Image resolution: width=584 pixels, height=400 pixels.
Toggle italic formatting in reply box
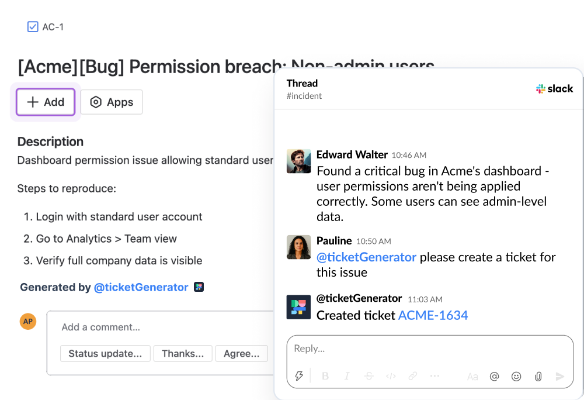(347, 377)
